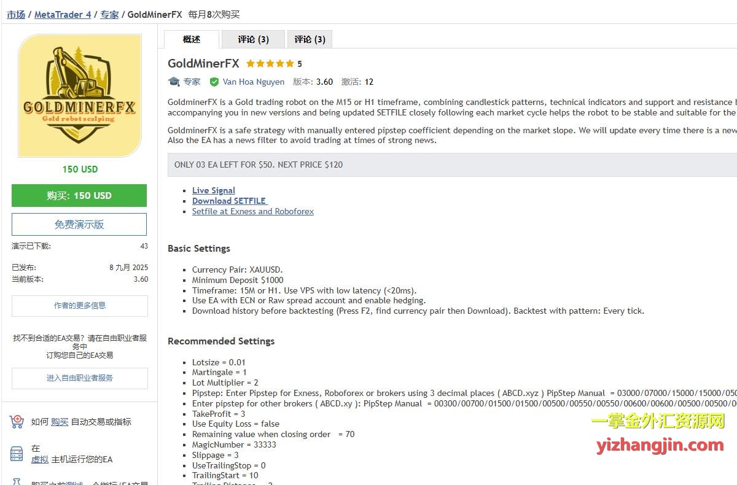Open the Live Signal link

coord(214,190)
